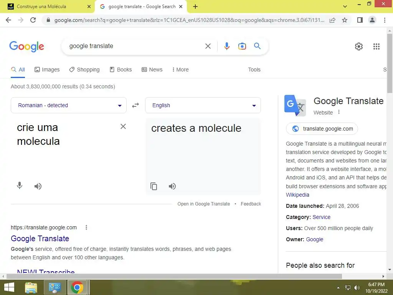Go back to the previous page

8,20
